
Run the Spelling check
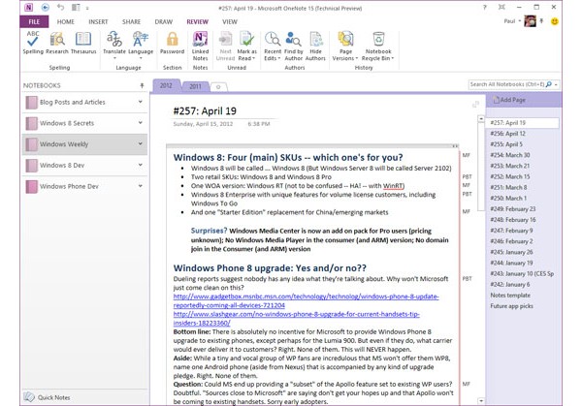[x=33, y=43]
